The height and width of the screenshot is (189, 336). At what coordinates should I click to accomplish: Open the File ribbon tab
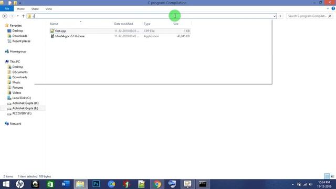[7, 9]
